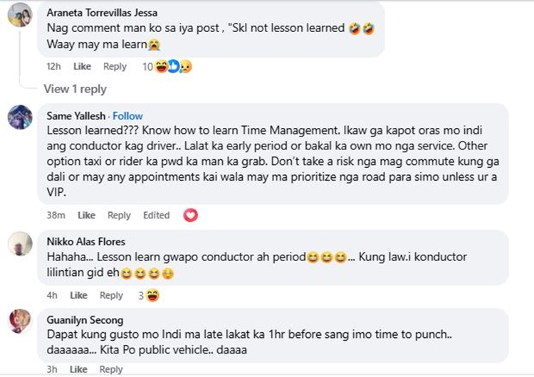Show edit history via Edited link
The width and height of the screenshot is (534, 377).
point(156,215)
